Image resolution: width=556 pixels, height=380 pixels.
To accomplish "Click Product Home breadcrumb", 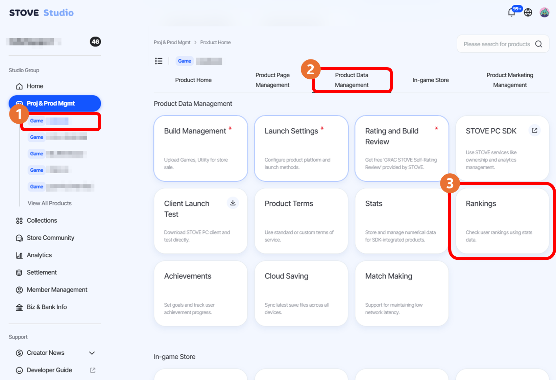I will [x=215, y=43].
